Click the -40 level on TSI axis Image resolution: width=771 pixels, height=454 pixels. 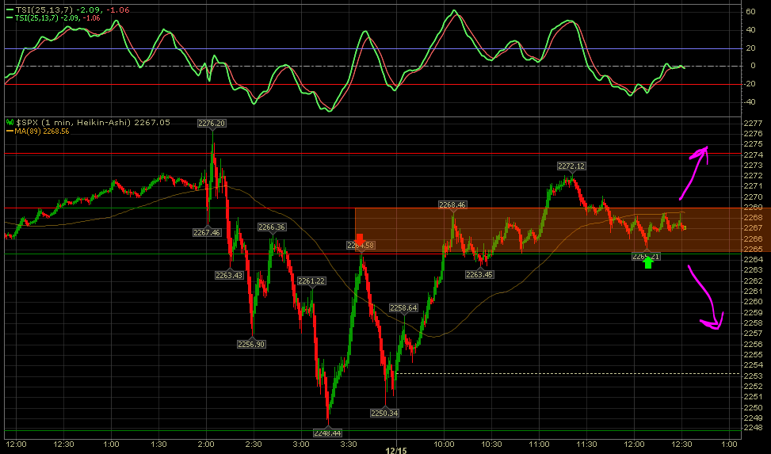[750, 102]
